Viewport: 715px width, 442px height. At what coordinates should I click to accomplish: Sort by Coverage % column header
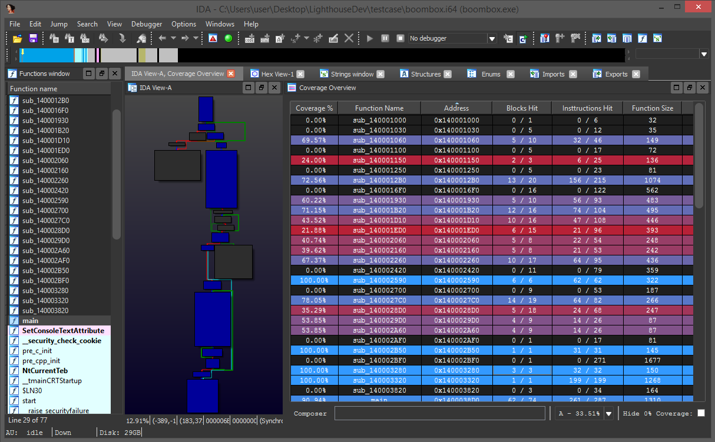(x=314, y=108)
